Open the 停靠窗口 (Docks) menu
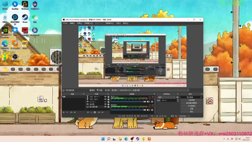 89,23
